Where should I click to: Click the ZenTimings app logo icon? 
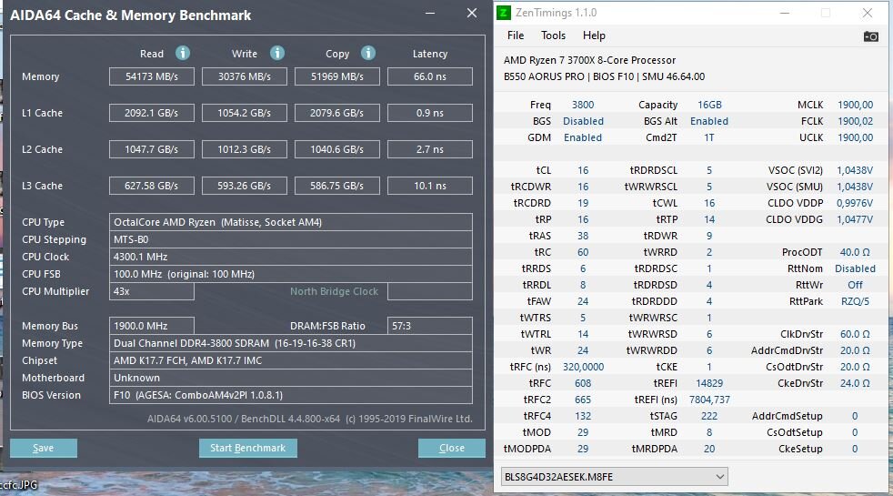(504, 13)
